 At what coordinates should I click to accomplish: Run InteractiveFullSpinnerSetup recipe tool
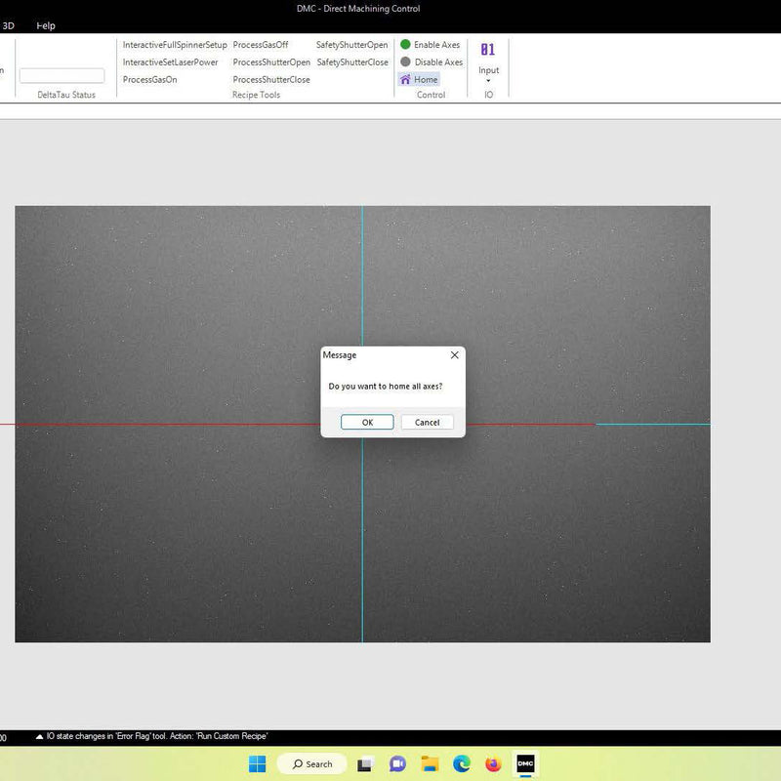point(175,45)
